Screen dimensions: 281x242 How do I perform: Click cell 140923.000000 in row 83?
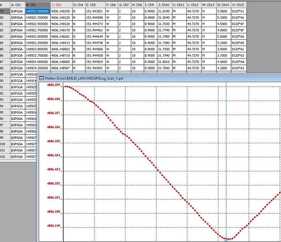(x=38, y=36)
